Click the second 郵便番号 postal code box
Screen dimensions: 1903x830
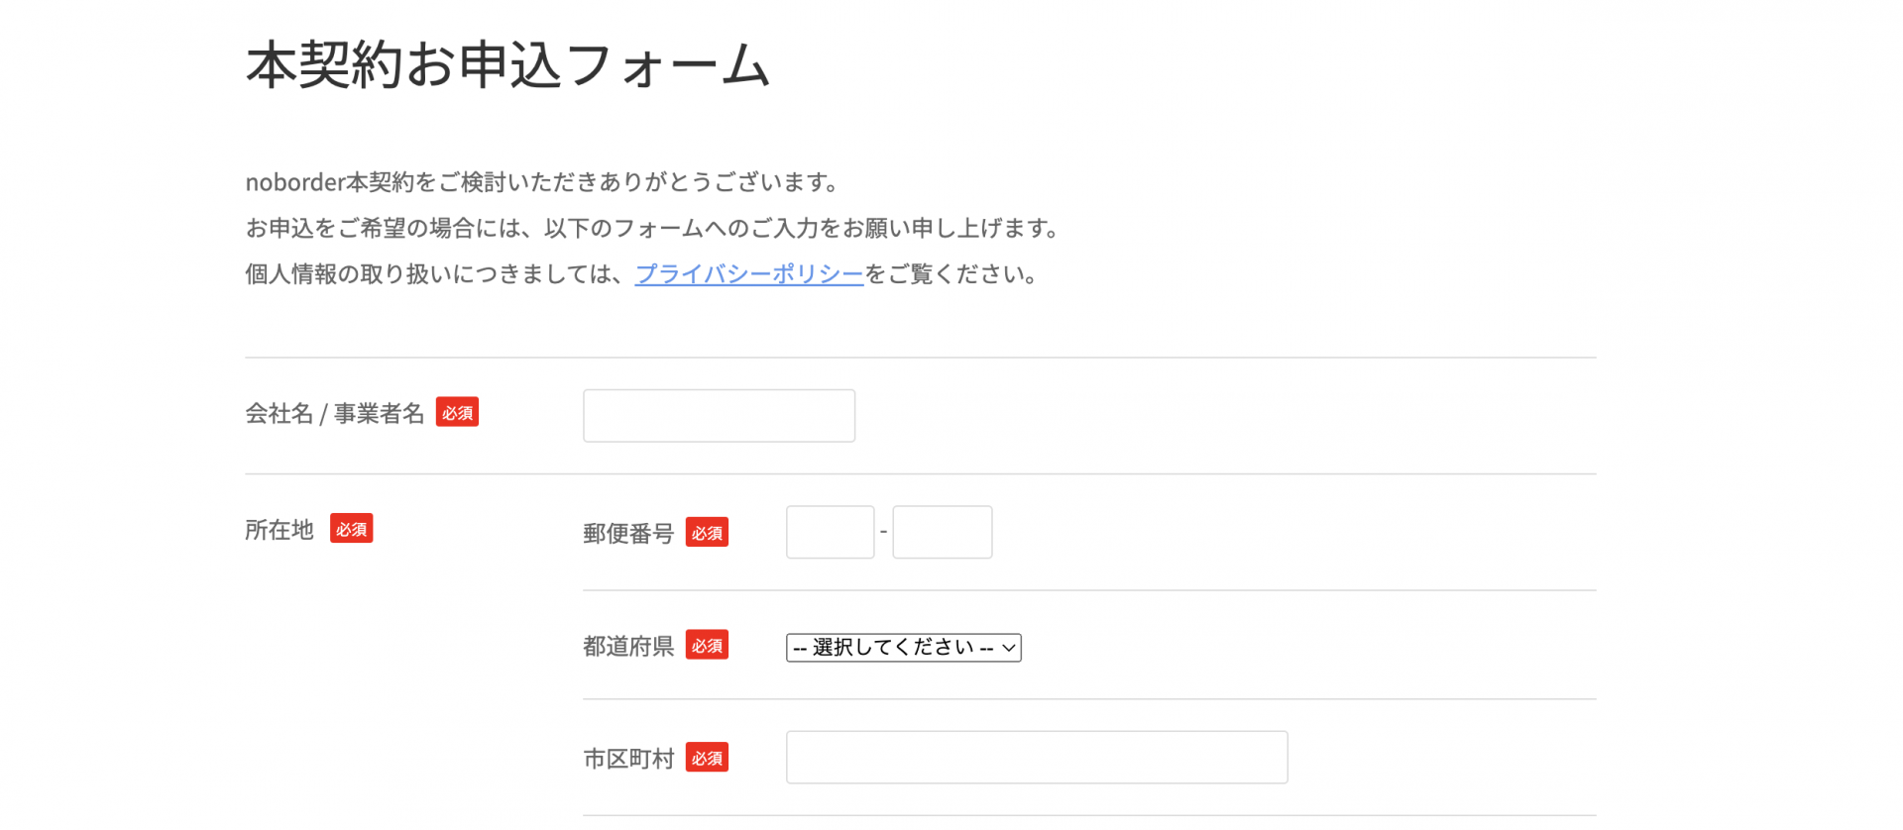[x=941, y=532]
